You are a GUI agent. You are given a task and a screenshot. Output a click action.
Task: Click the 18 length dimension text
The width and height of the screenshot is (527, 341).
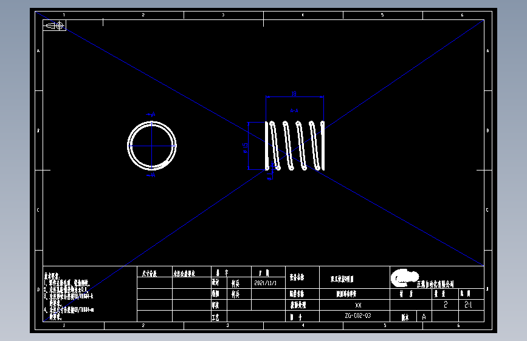294,93
